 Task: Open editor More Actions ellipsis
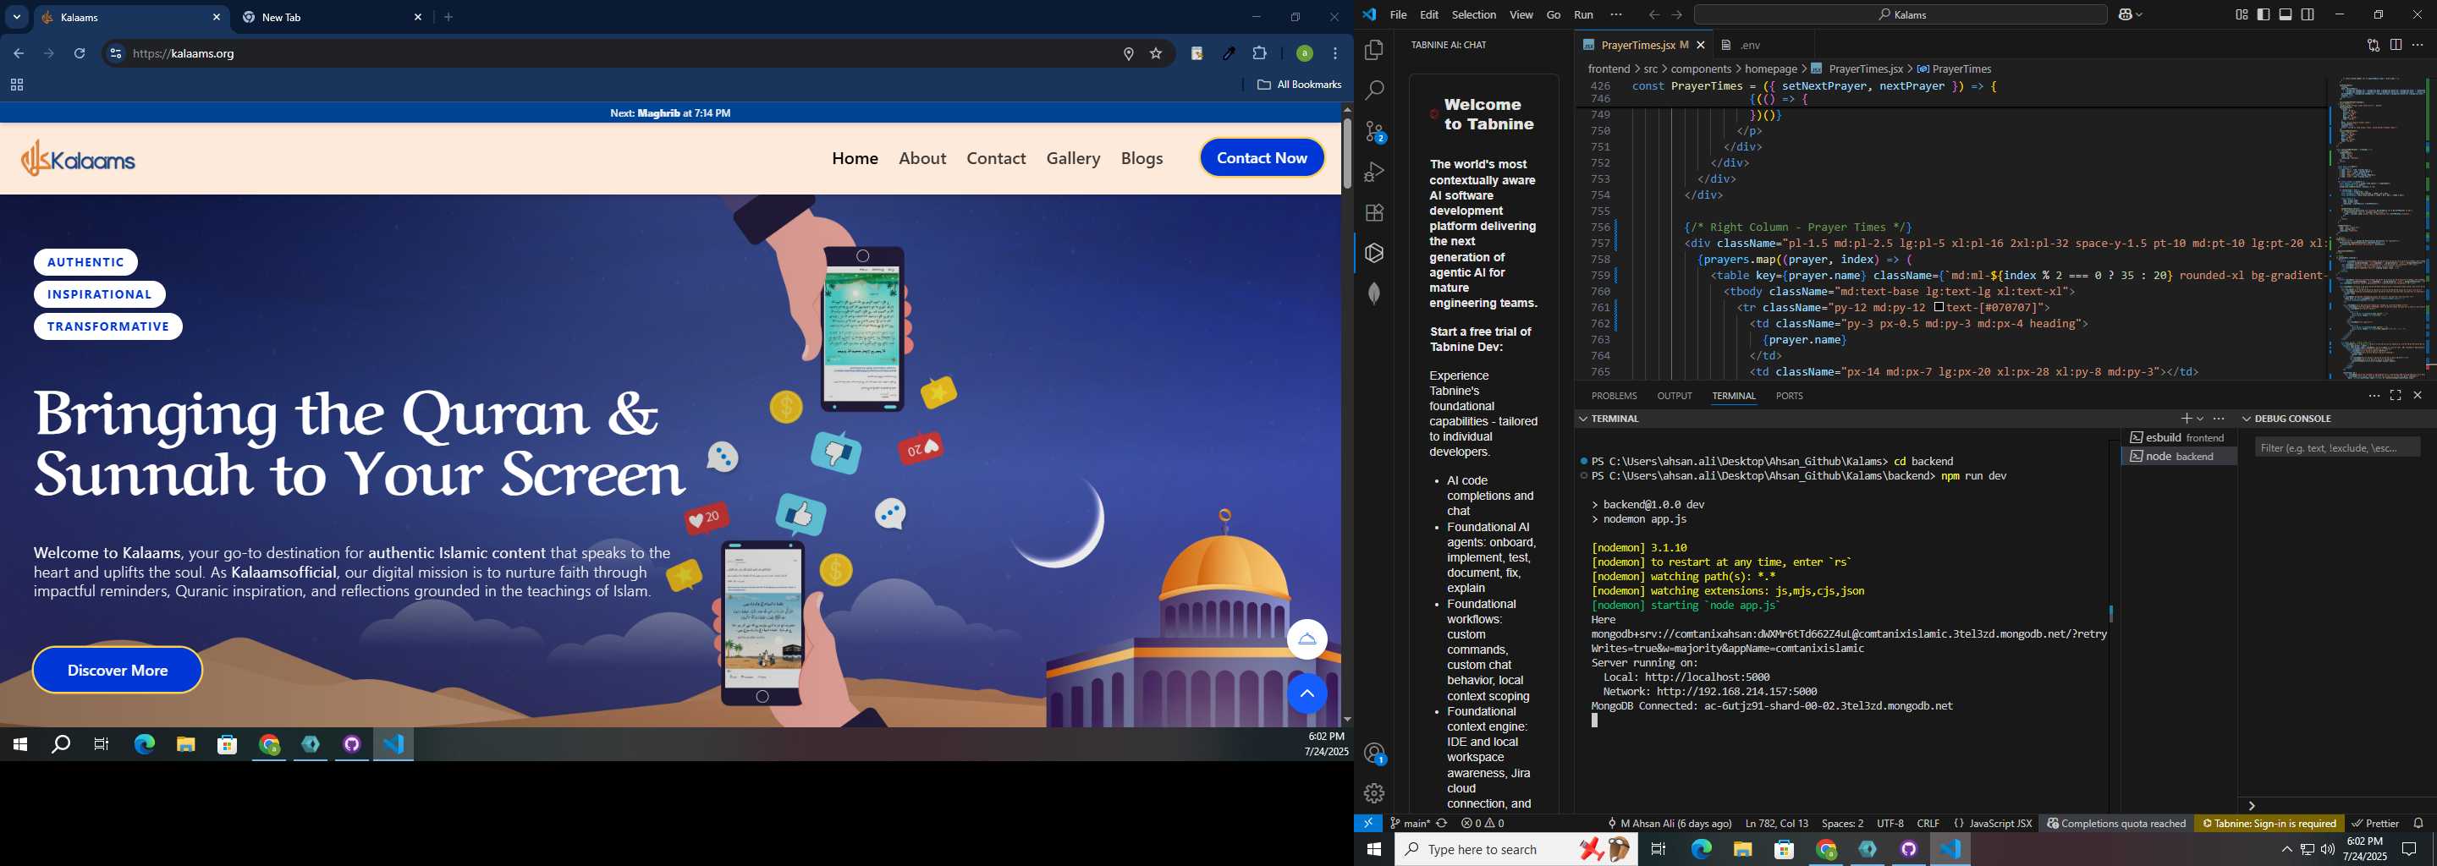[2418, 46]
